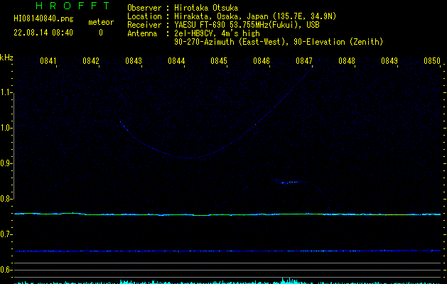Click the 0845 time marker
The width and height of the screenshot is (447, 284).
pyautogui.click(x=219, y=61)
